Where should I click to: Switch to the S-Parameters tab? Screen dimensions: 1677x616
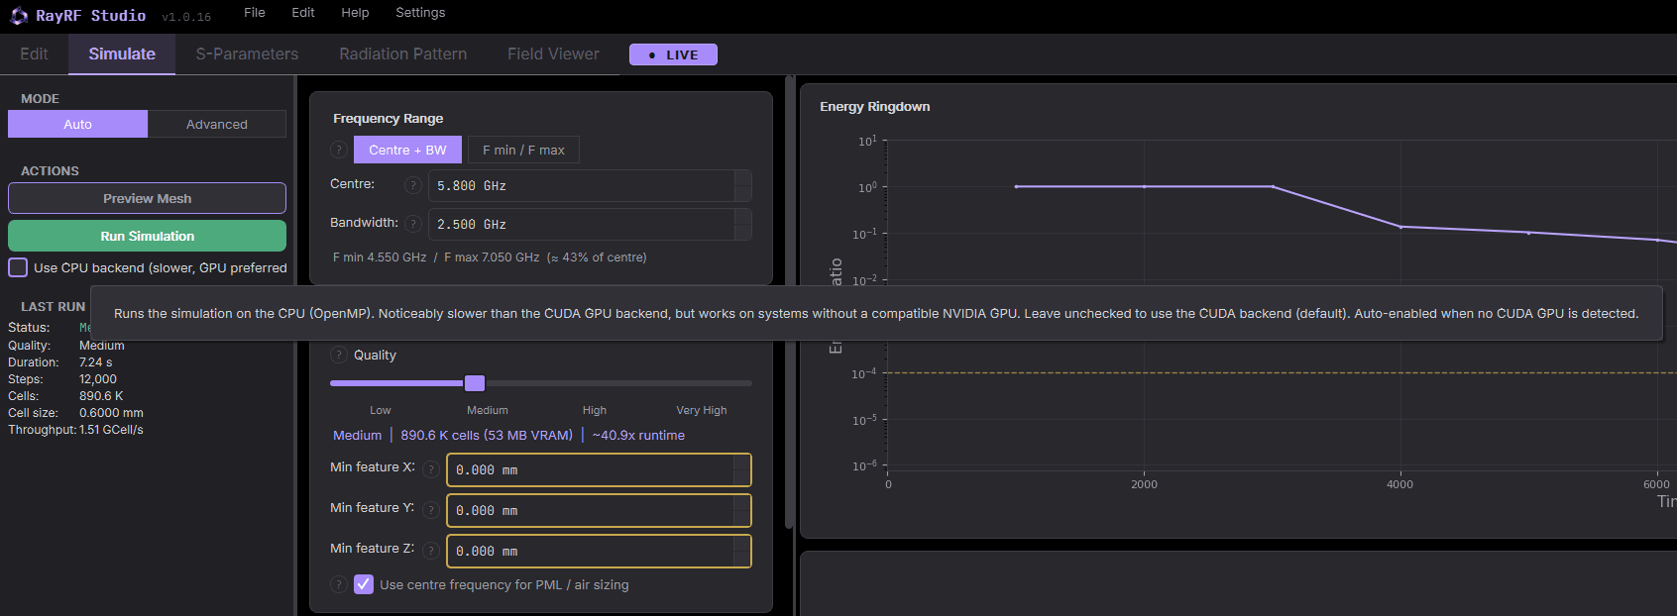247,54
